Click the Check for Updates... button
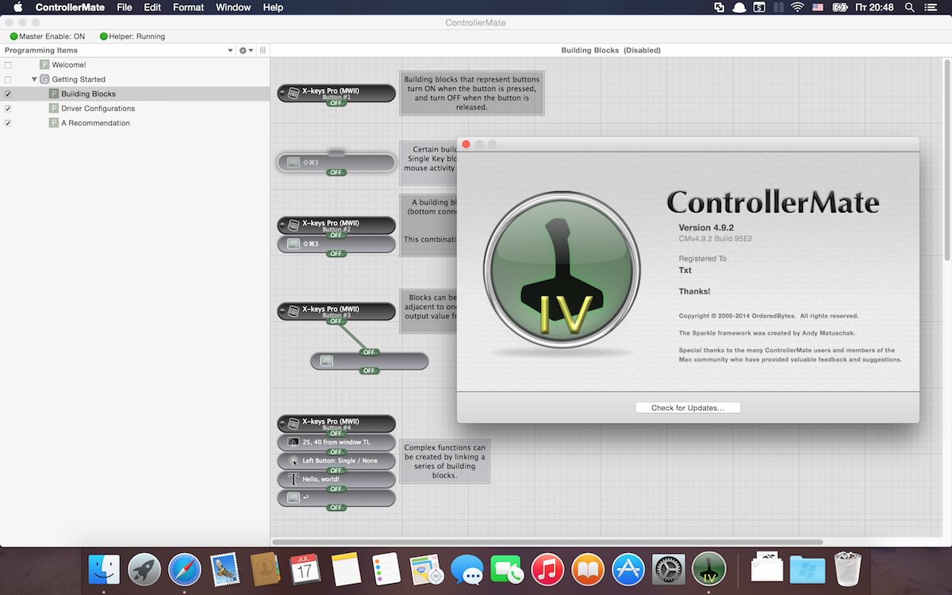 [688, 408]
